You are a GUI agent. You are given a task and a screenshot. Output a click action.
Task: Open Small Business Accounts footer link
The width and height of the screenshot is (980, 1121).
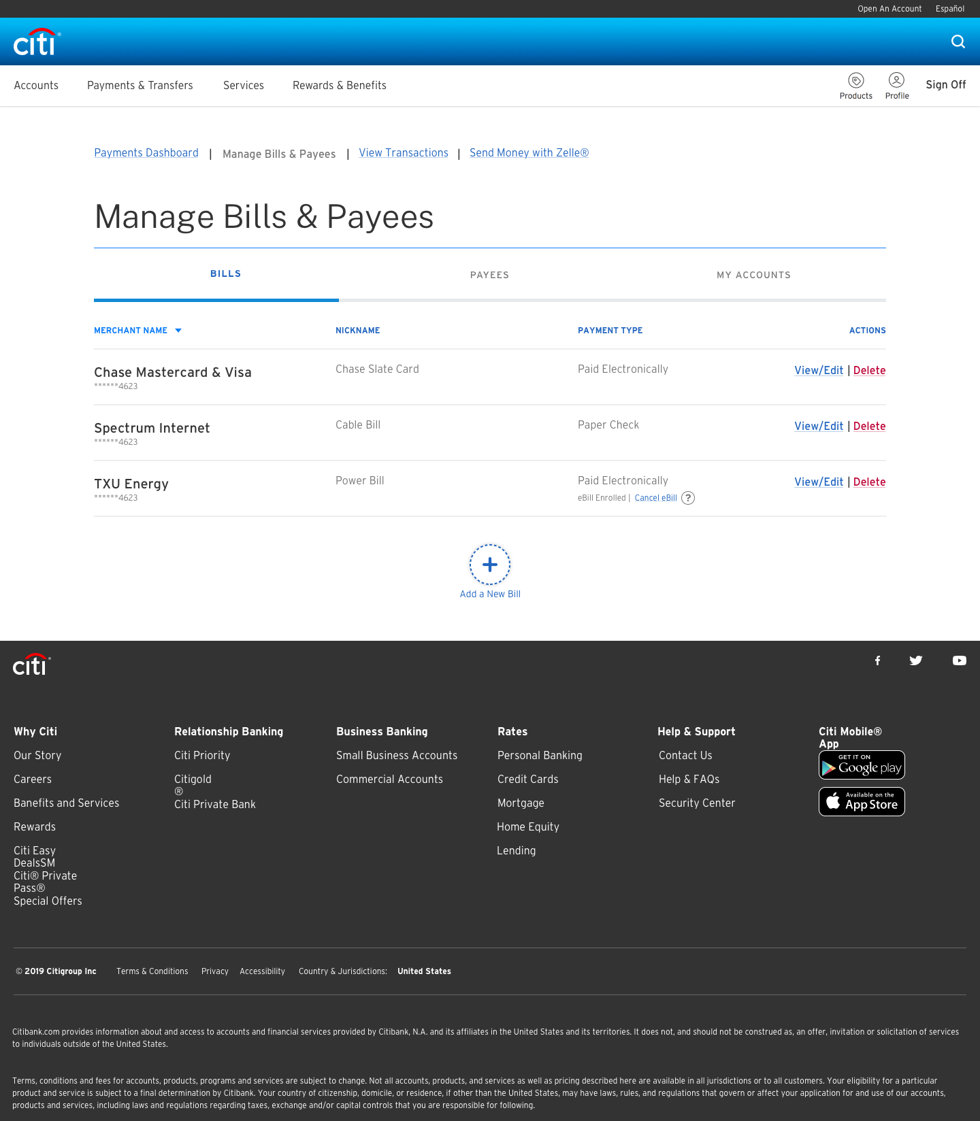click(397, 755)
